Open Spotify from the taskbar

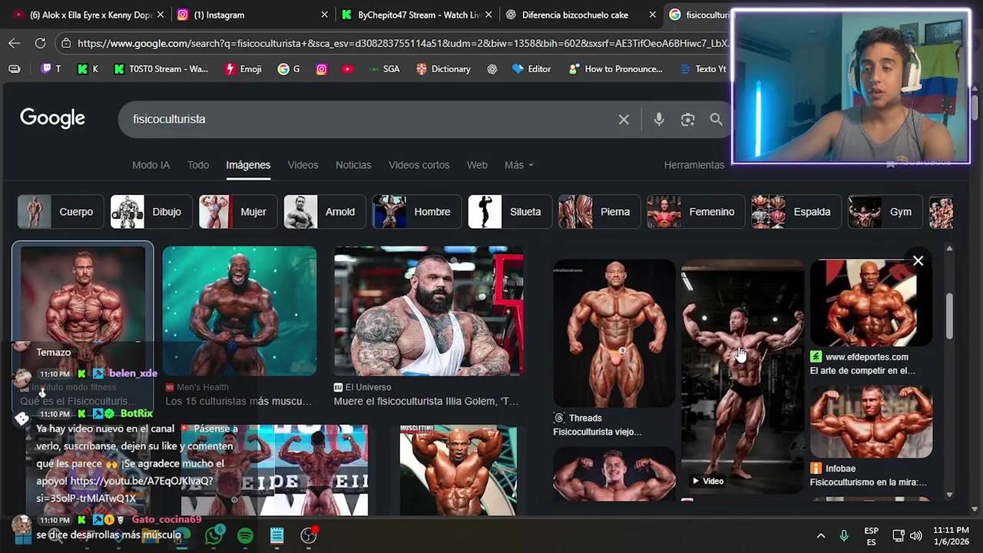click(245, 535)
